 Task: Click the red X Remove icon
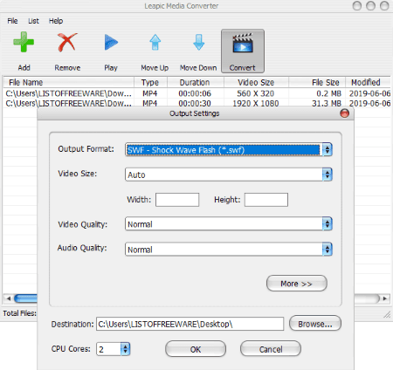click(67, 42)
